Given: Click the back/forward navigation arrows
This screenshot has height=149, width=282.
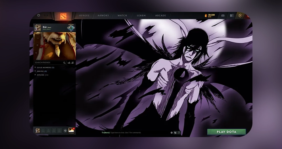Looking at the screenshot, I should point(46,15).
